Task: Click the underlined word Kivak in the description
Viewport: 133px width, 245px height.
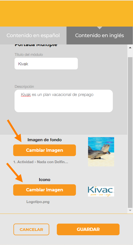Action: tap(26, 95)
